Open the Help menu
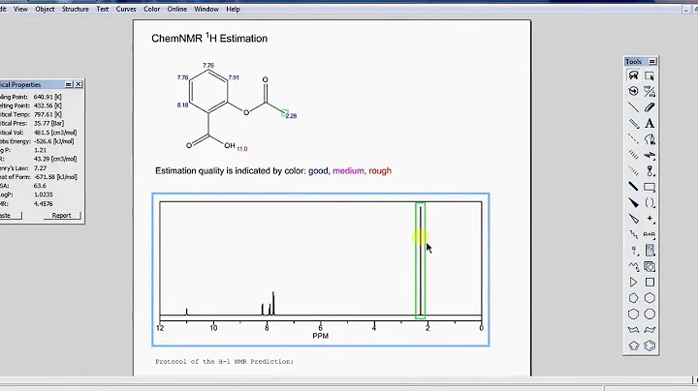The width and height of the screenshot is (698, 391). tap(234, 9)
